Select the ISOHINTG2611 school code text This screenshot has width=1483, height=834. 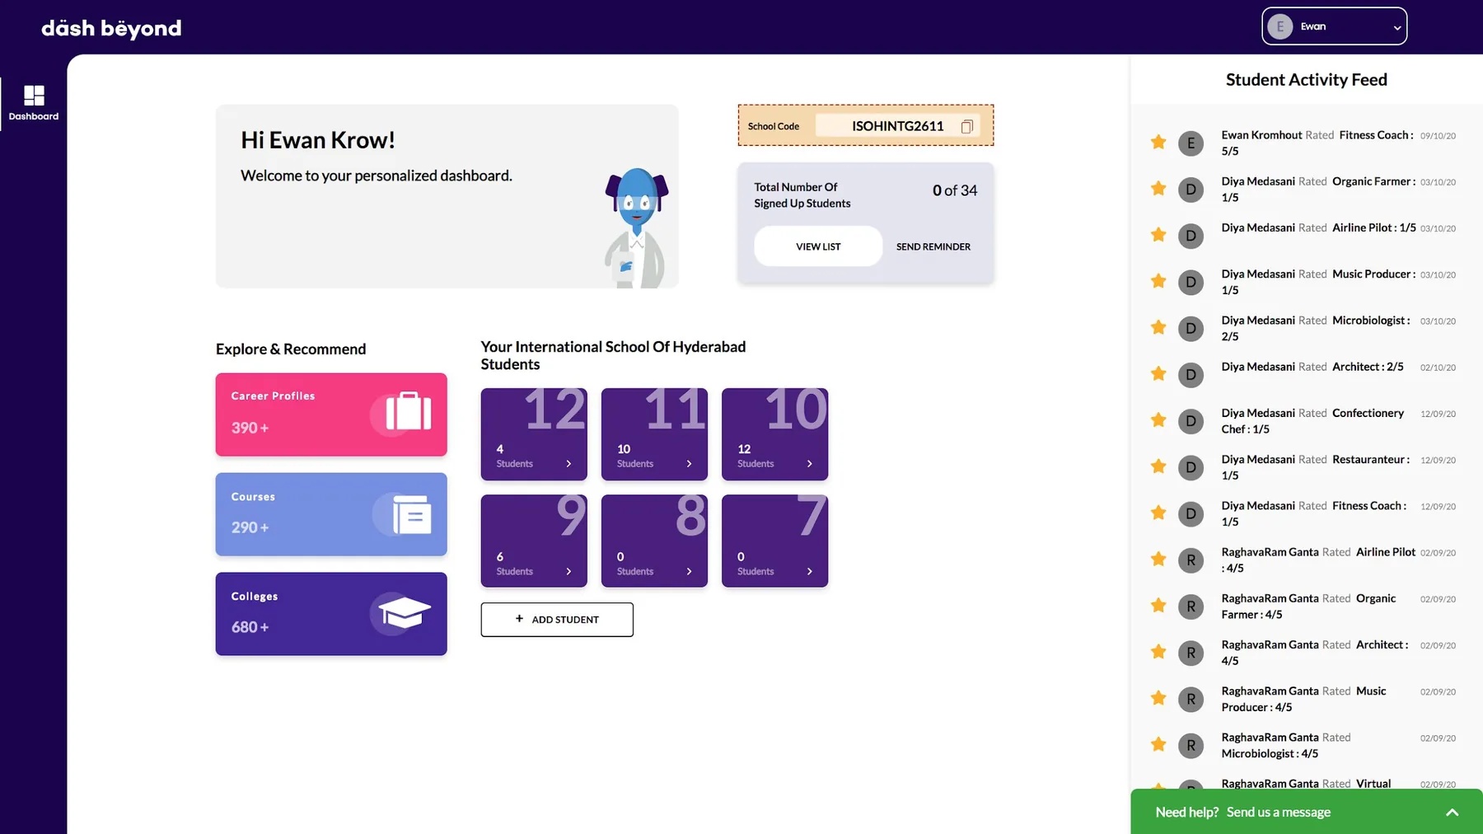[897, 126]
